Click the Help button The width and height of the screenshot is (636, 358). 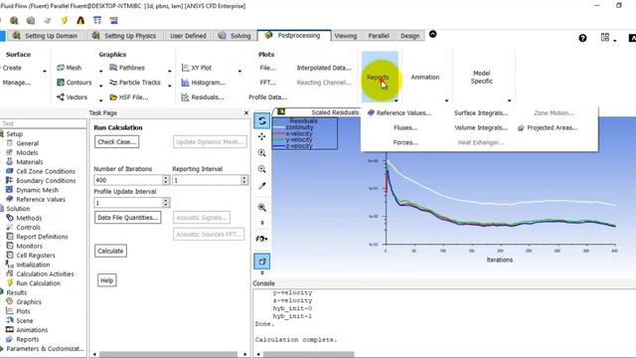(107, 280)
